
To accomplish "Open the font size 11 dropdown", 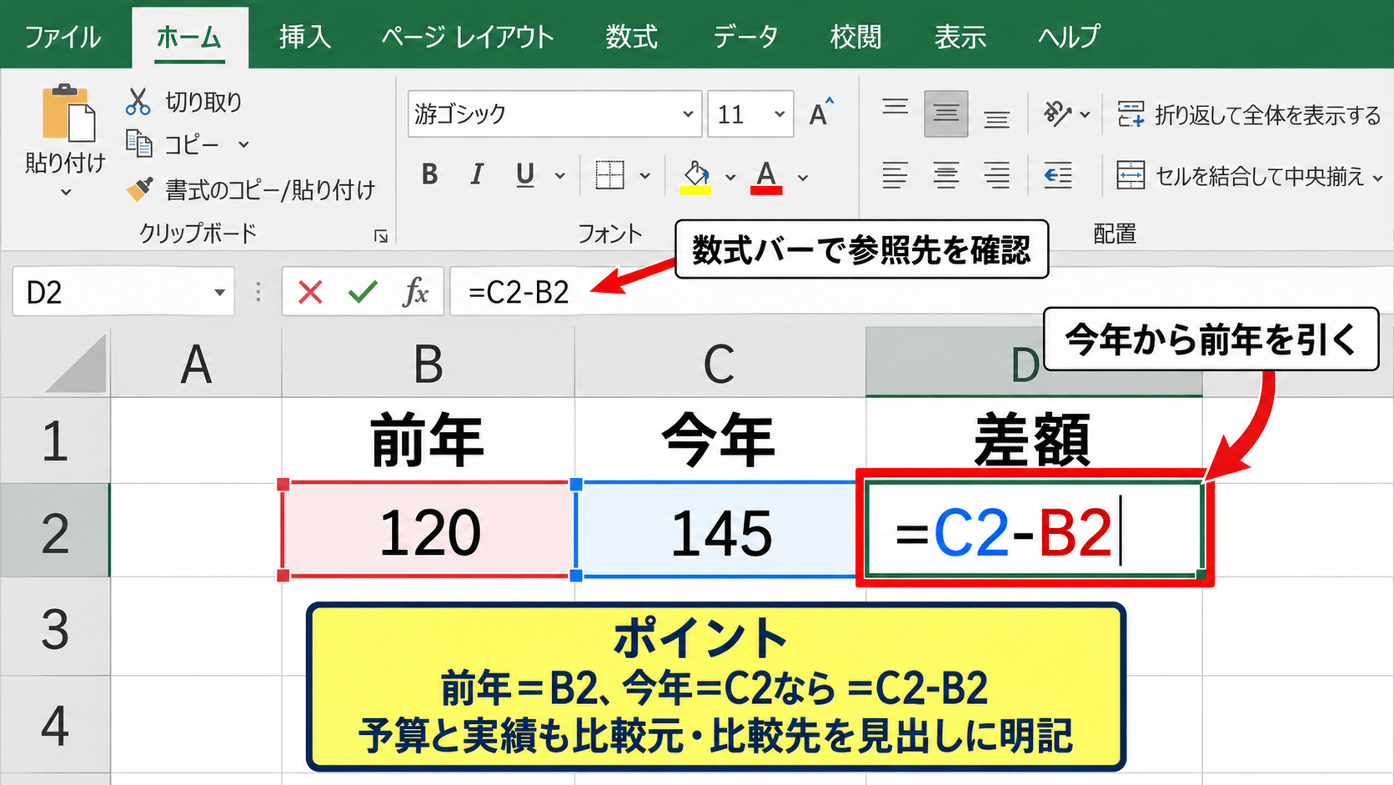I will (779, 113).
